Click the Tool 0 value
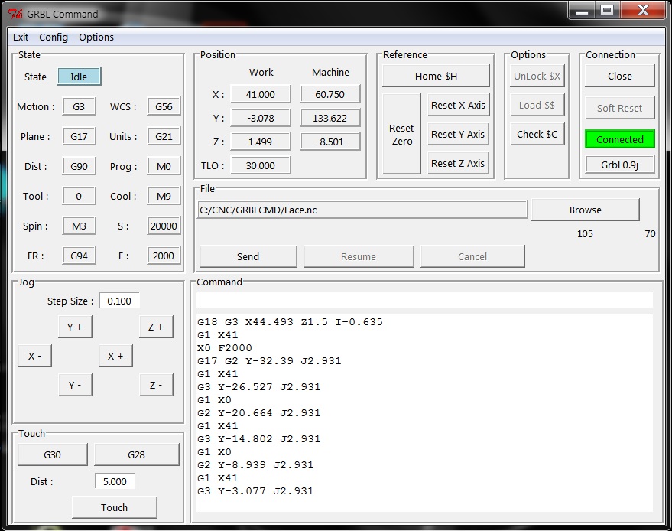Screen dimensions: 672x531 pos(79,197)
